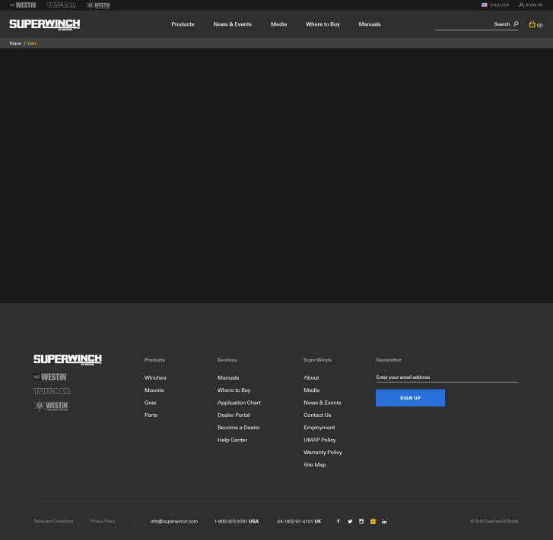Click the Superwinch logo in header
553x540 pixels.
tap(44, 24)
